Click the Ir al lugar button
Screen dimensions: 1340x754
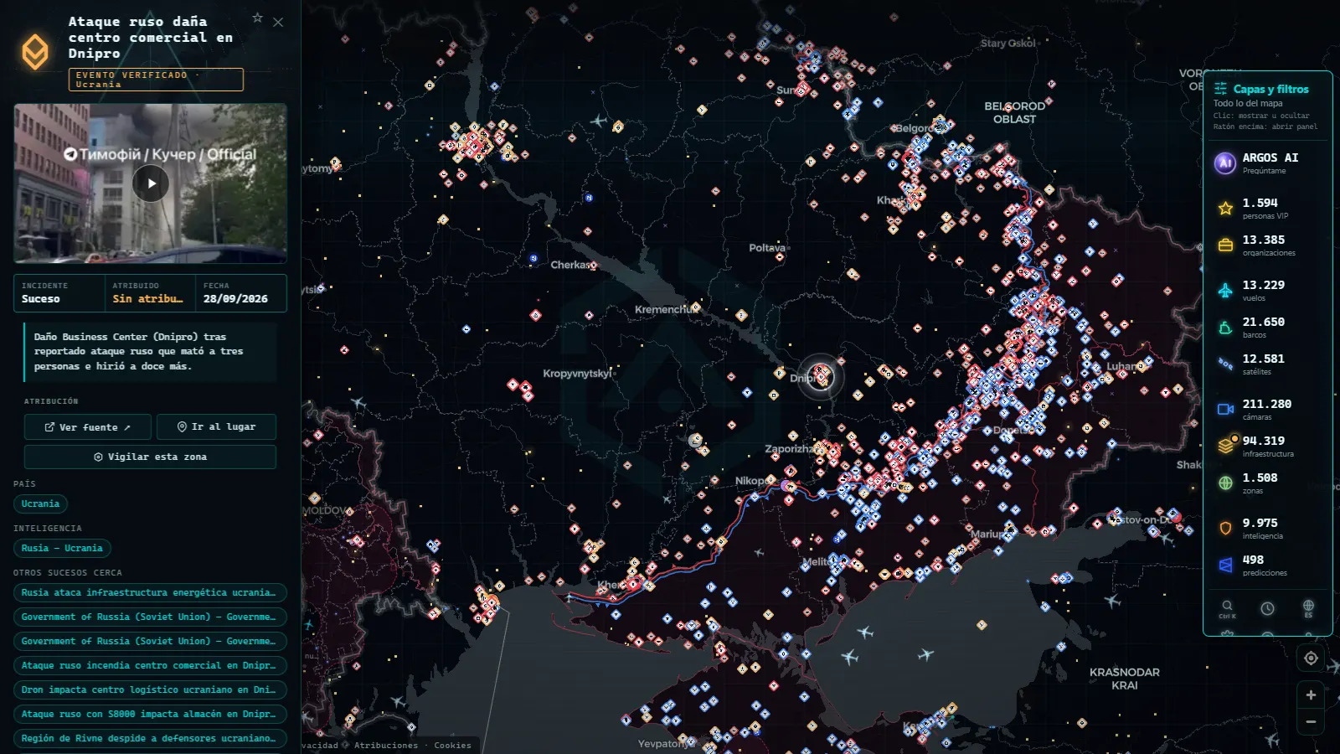pyautogui.click(x=216, y=426)
